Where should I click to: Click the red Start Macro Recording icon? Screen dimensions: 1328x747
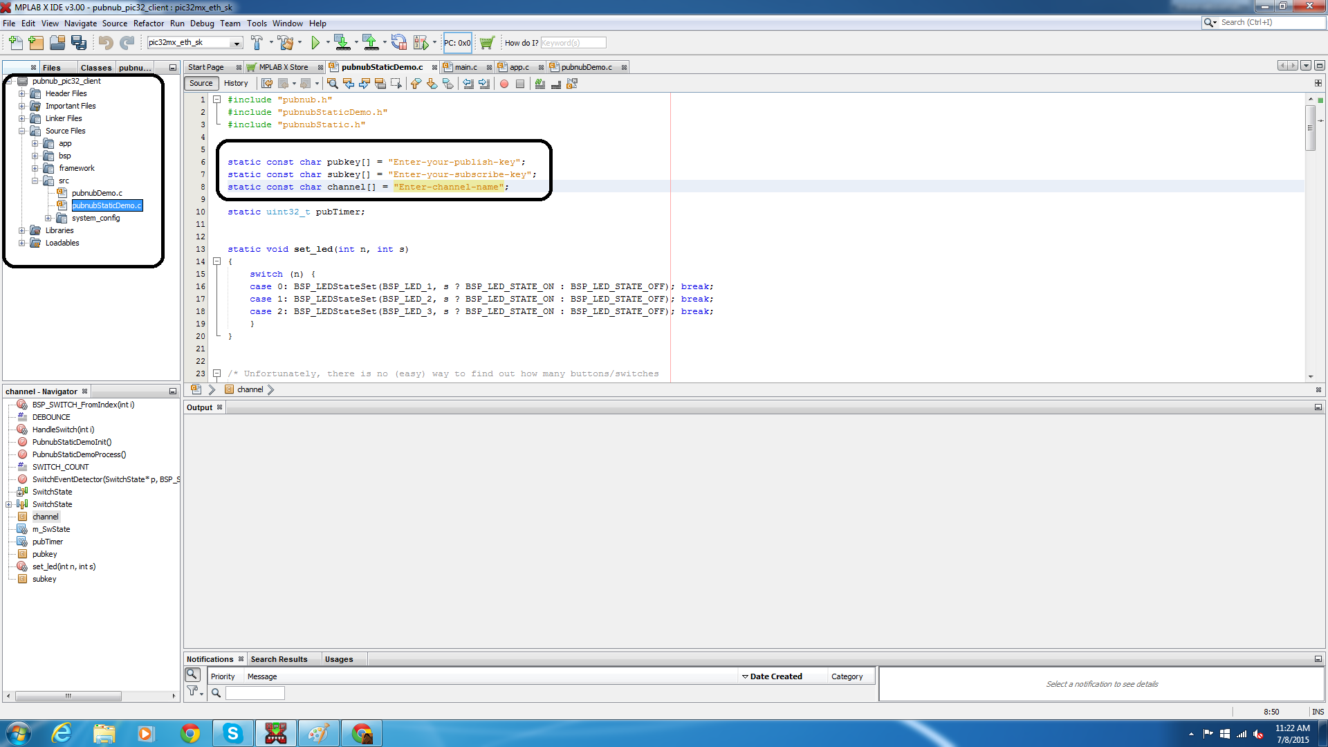tap(504, 84)
